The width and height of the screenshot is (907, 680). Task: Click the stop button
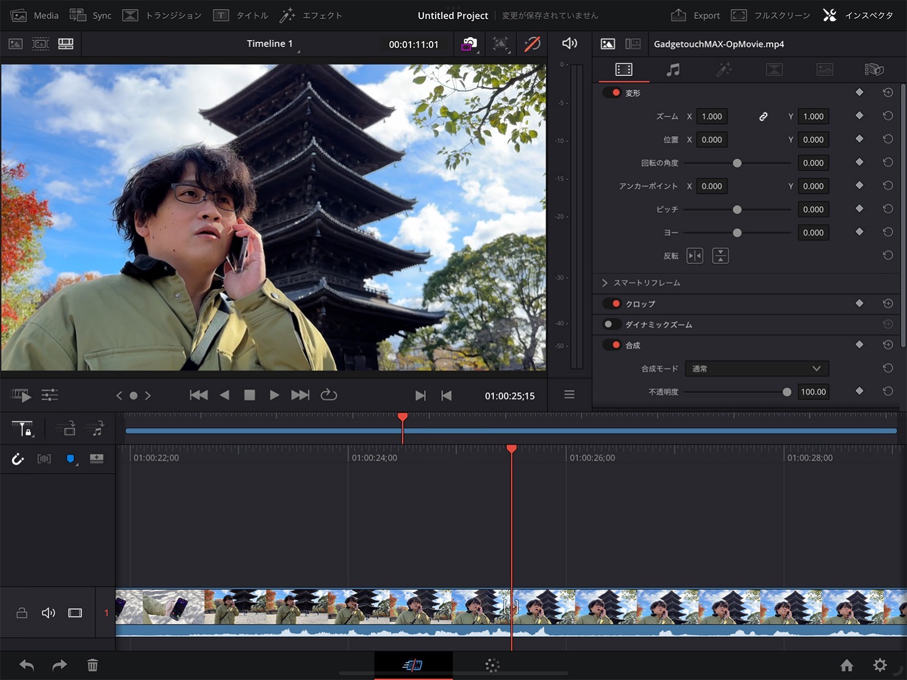tap(249, 395)
